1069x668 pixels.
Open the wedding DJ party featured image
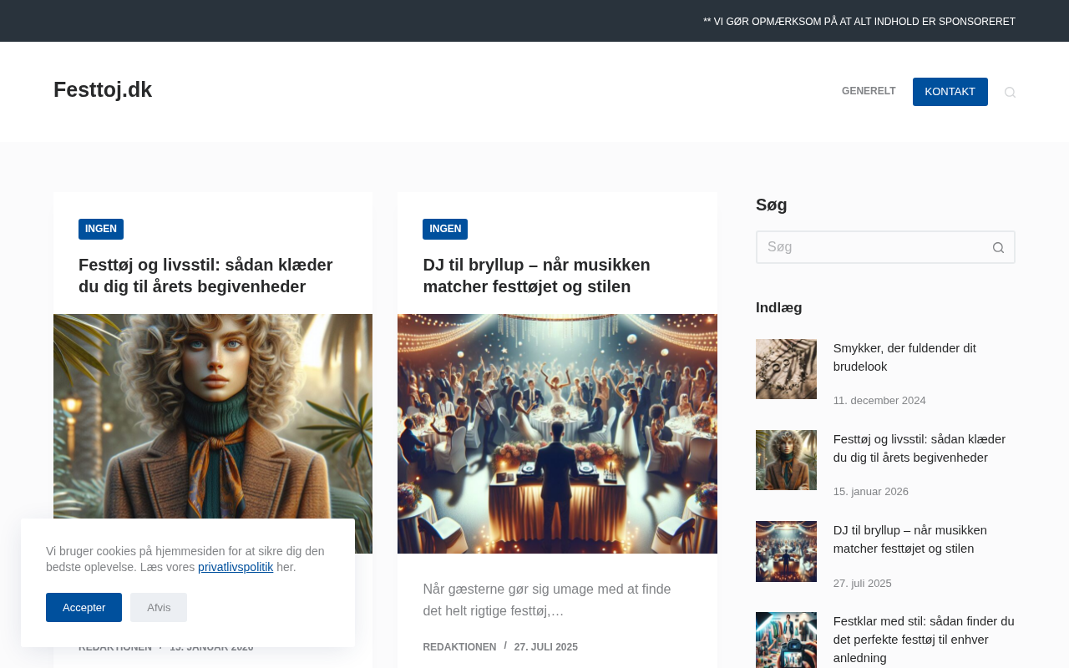(x=557, y=433)
